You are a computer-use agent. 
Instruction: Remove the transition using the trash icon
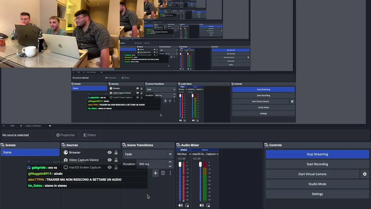(x=163, y=173)
